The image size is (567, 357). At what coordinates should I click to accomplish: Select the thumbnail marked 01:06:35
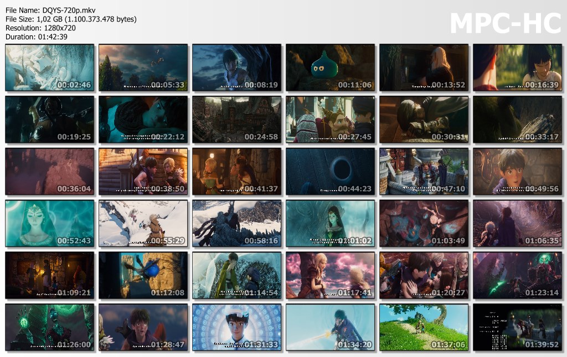[518, 223]
